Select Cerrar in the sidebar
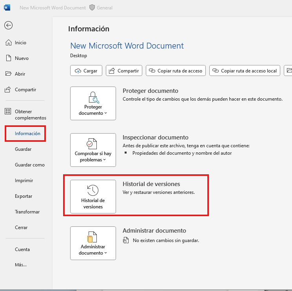Viewport: 292px width, 291px height. point(21,228)
